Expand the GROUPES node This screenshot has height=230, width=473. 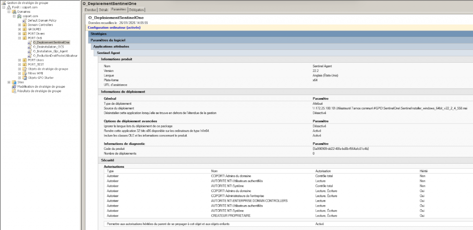[x=19, y=29]
